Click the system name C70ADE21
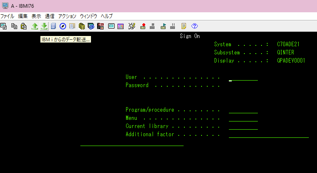317x173 pixels. (x=288, y=44)
